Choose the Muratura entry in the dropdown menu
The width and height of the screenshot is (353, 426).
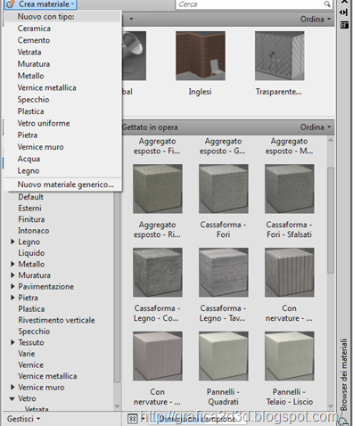34,64
